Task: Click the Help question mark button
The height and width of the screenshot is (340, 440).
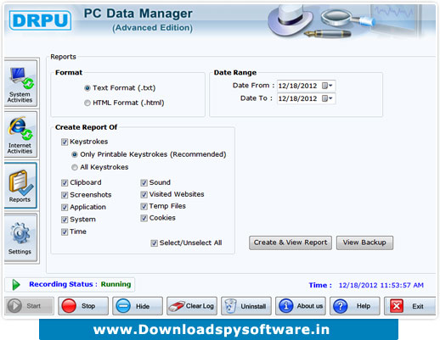Action: coord(354,306)
